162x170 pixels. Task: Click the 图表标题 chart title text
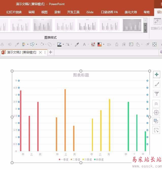point(81,75)
